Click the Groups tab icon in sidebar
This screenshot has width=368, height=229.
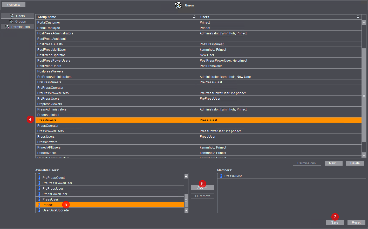pyautogui.click(x=11, y=21)
